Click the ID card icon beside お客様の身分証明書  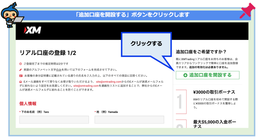click(x=21, y=76)
